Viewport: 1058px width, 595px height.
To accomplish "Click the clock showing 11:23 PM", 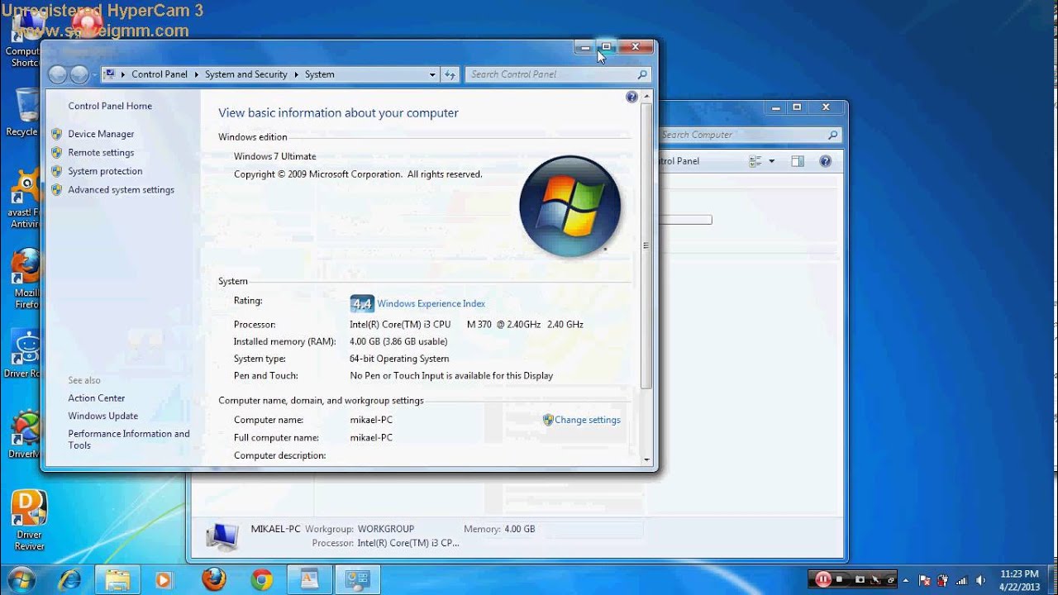I will (x=1018, y=579).
